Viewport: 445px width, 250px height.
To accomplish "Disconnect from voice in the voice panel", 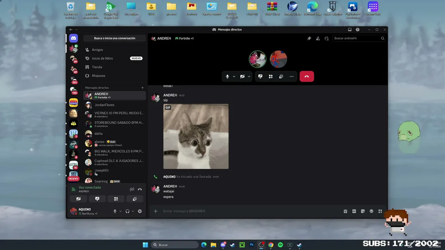I will [140, 189].
